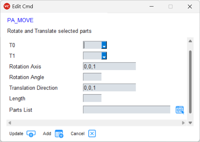The image size is (200, 142).
Task: Click the horizontal scrollbar right arrow
Action: click(x=183, y=123)
